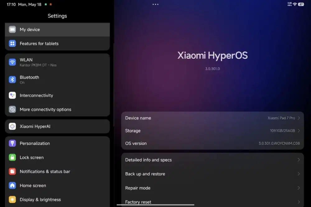
Task: Tap the orange privacy indicator dot
Action: point(51,4)
